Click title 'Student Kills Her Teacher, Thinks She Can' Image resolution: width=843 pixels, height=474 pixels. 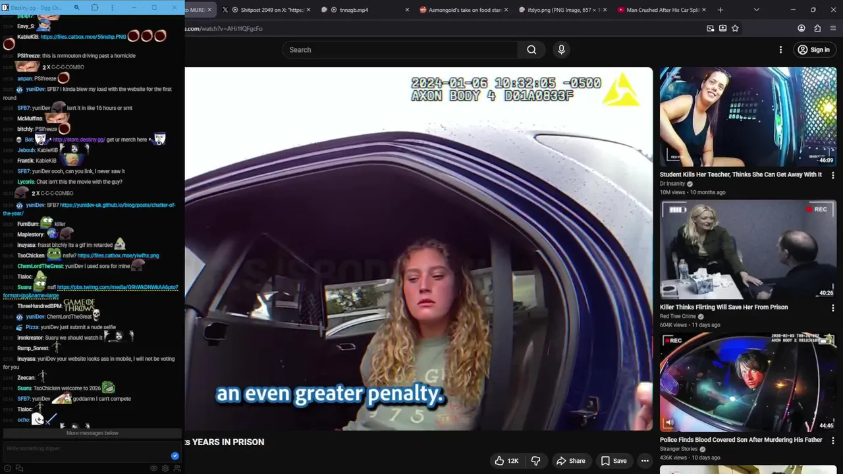tap(741, 174)
